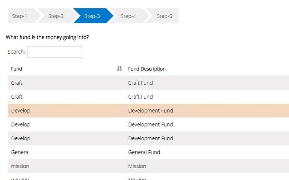Click the General Fund description cell

click(x=144, y=152)
